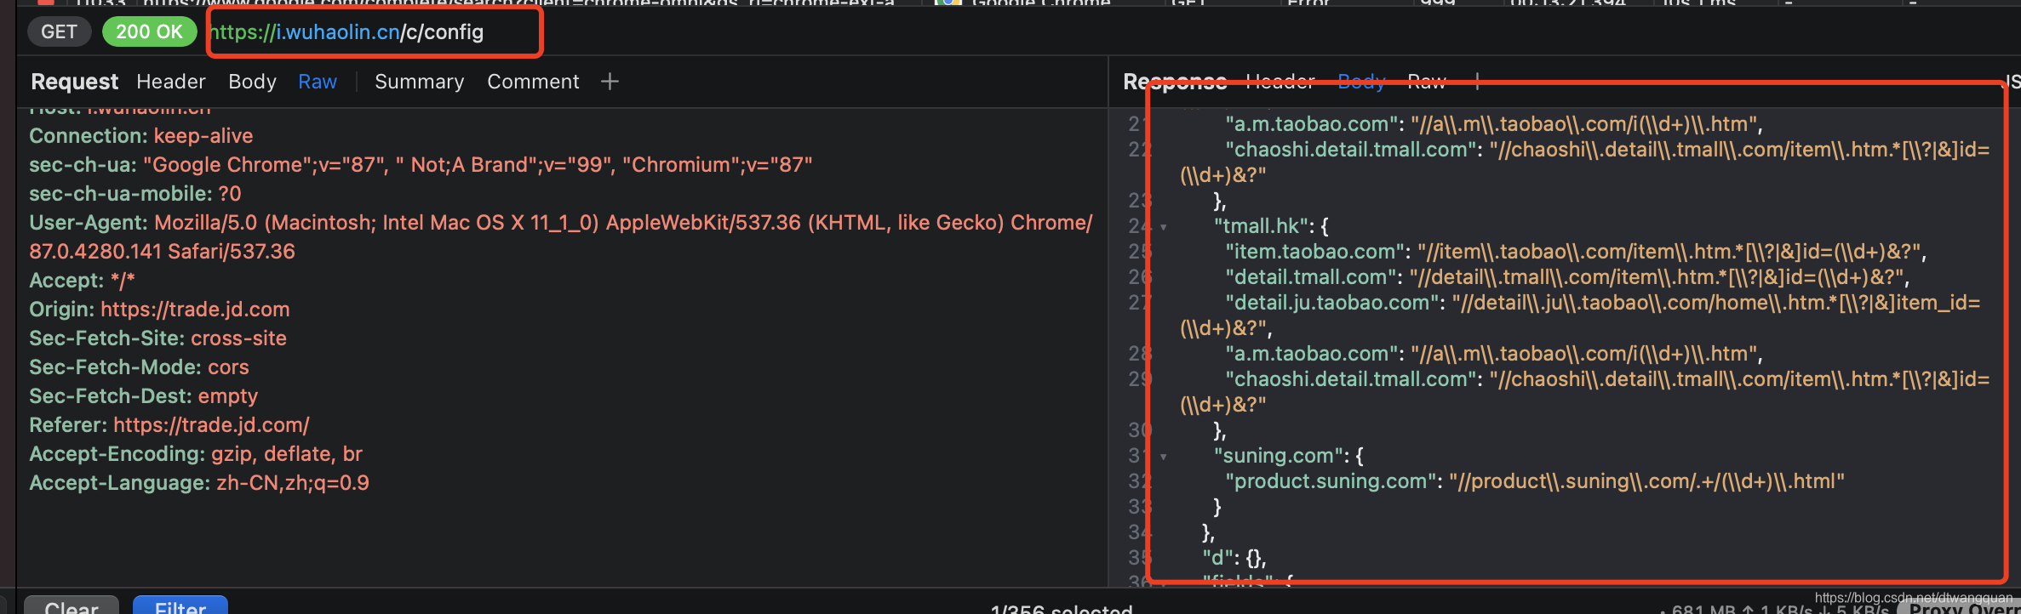This screenshot has height=614, width=2021.
Task: Collapse the "tmall.hk" JSON node
Action: 1164,227
